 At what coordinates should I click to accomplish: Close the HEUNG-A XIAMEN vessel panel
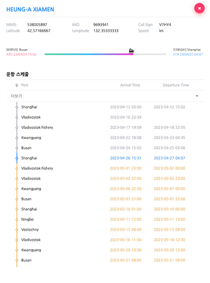tap(199, 8)
